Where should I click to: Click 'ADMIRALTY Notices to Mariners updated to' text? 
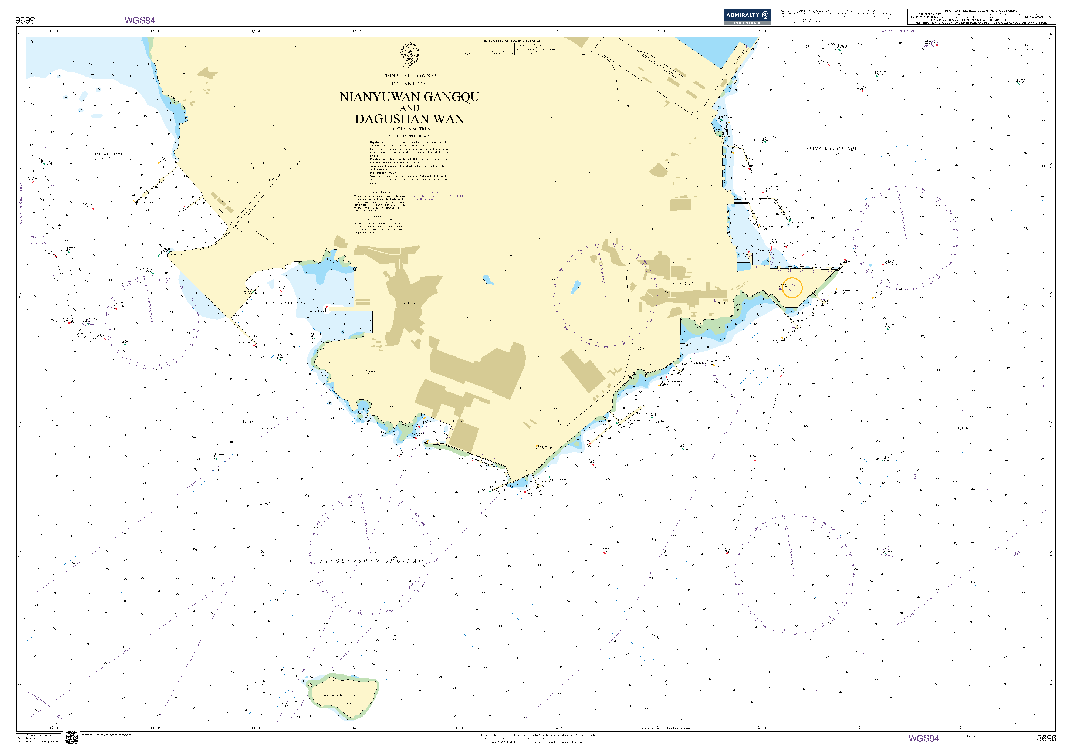coord(106,734)
